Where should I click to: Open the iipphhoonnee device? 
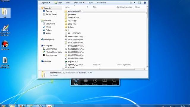pyautogui.click(x=51, y=55)
